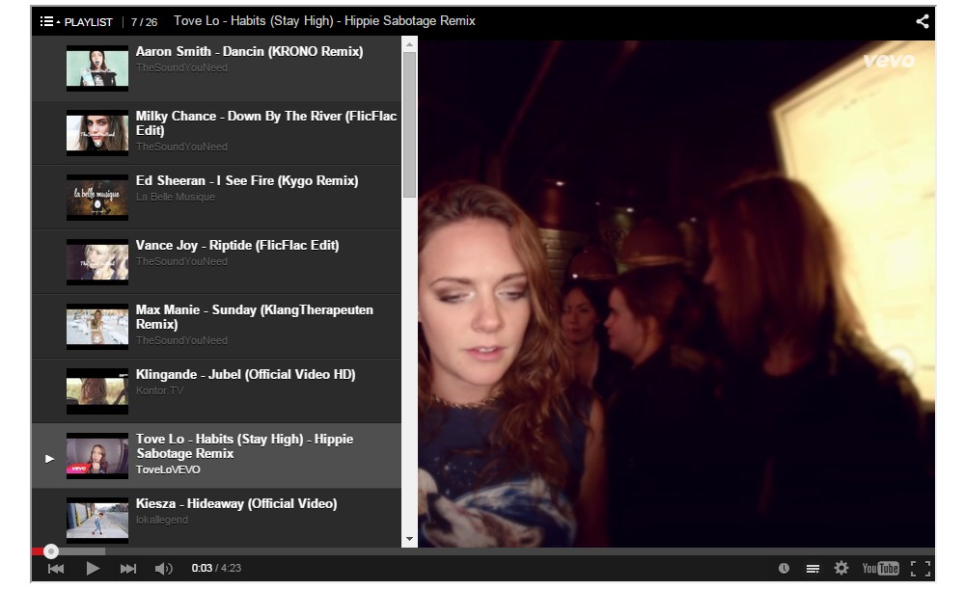Click the 7 / 26 playlist counter
Image resolution: width=964 pixels, height=590 pixels.
(144, 22)
